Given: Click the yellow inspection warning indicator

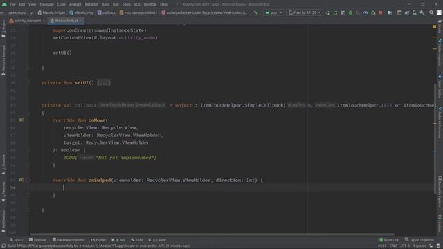Looking at the screenshot, I should click(435, 26).
